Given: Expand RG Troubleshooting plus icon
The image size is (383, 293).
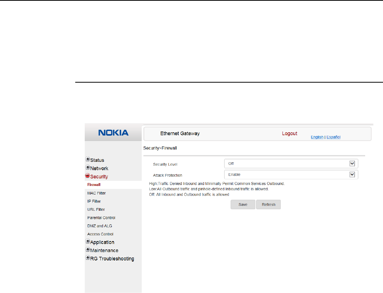Looking at the screenshot, I should tap(88, 258).
